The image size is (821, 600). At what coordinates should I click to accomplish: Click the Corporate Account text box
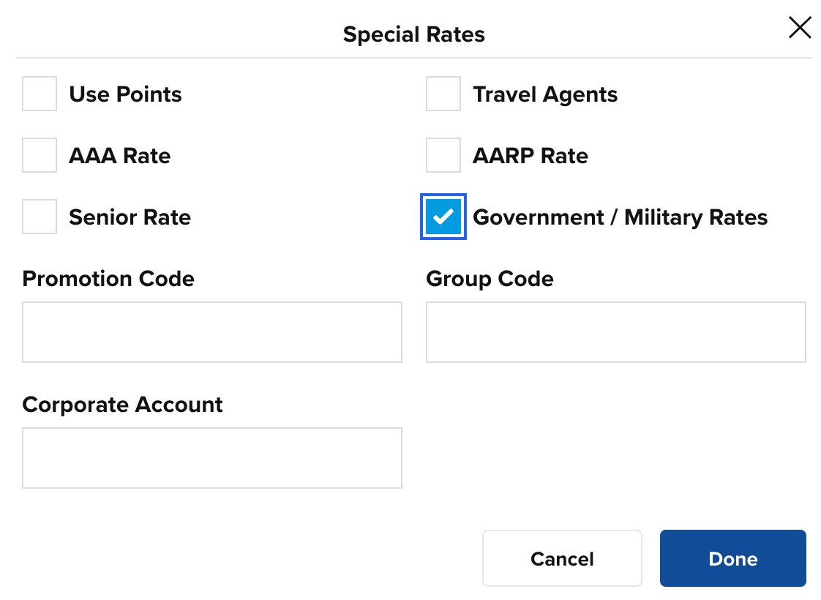click(x=211, y=457)
